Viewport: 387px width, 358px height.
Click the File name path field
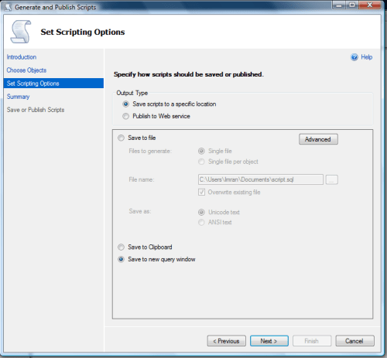click(x=261, y=179)
